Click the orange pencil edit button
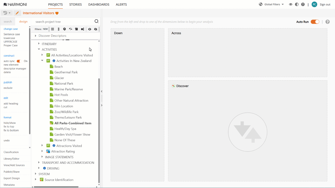Image resolution: width=335 pixels, height=188 pixels. coord(17,13)
